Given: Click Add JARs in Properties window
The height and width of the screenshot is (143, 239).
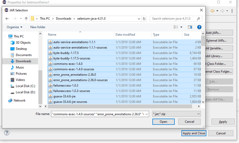Looking at the screenshot, I should pos(219,33).
